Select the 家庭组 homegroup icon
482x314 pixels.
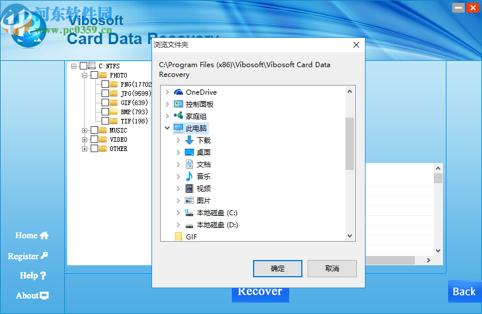[178, 116]
